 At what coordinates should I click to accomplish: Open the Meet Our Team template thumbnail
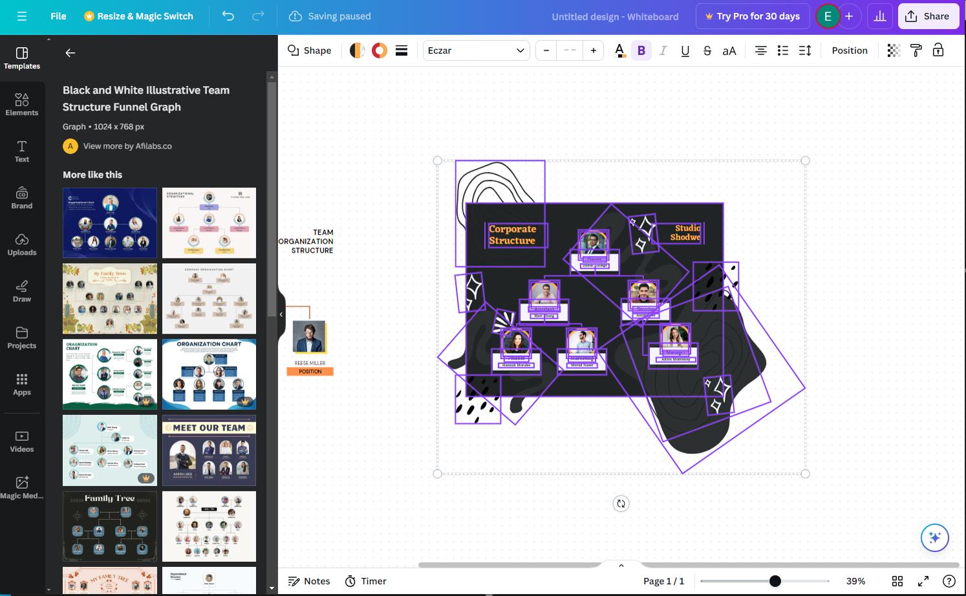209,451
